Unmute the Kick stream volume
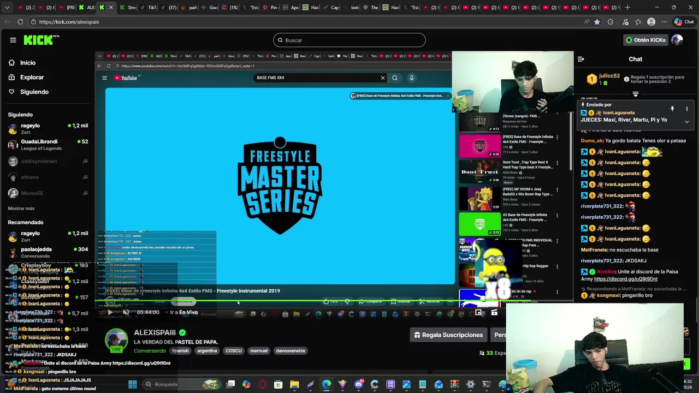The height and width of the screenshot is (393, 699). click(126, 312)
